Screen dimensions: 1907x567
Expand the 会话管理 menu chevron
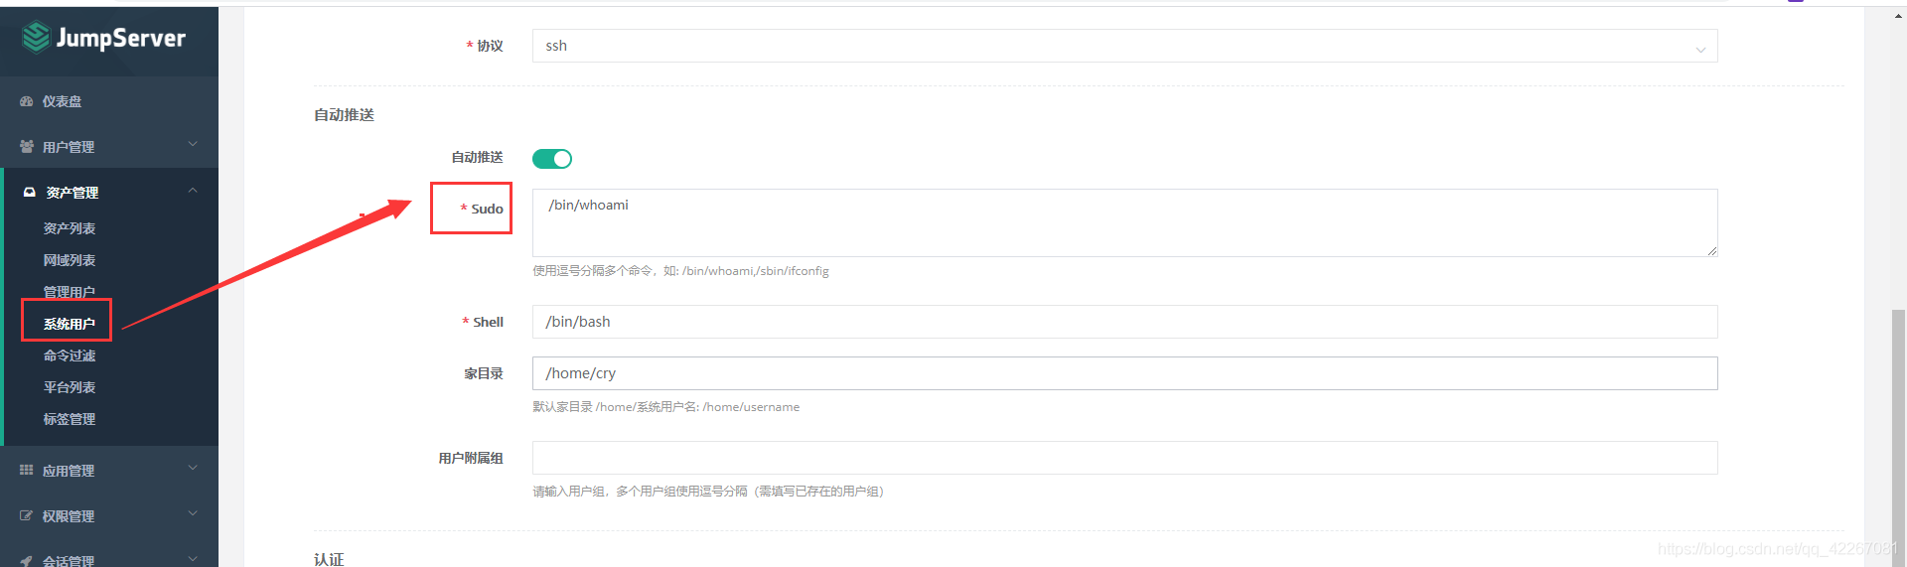pyautogui.click(x=193, y=559)
